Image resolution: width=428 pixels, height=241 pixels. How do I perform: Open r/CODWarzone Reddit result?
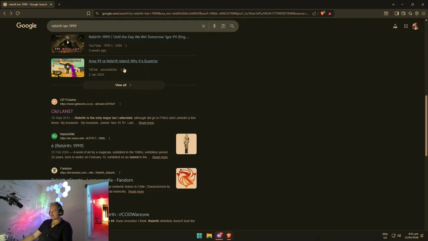pyautogui.click(x=129, y=215)
